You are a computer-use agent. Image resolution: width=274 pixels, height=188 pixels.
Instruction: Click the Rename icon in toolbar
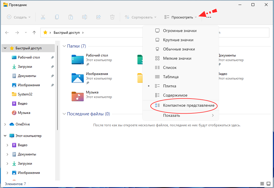tap(85, 17)
